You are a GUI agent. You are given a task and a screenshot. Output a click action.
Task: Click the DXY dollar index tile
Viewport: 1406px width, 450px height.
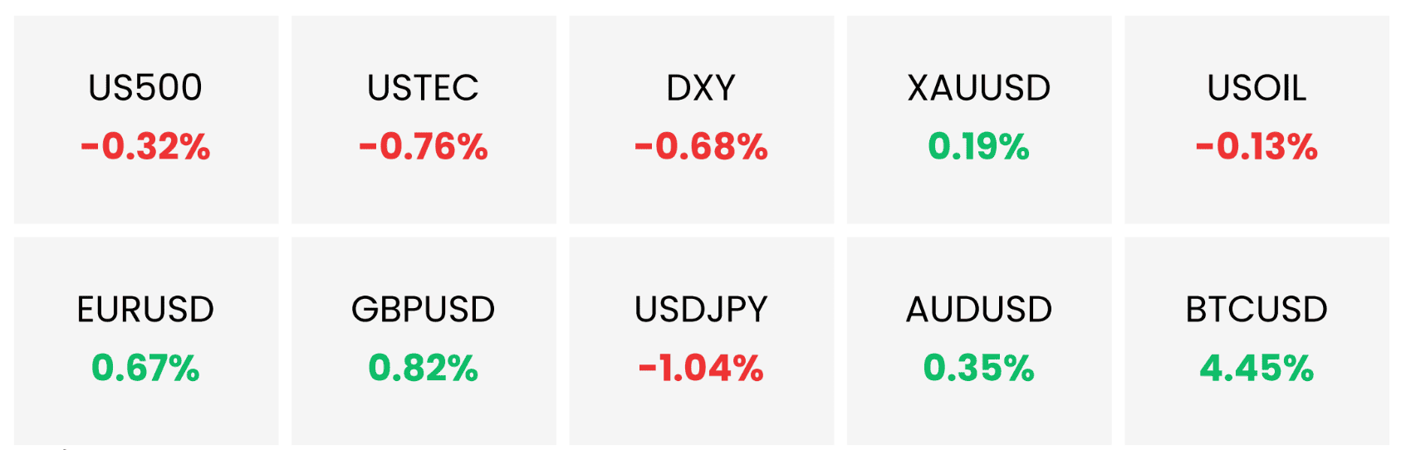(x=701, y=120)
